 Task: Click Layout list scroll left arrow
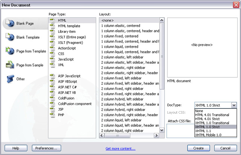pyautogui.click(x=102, y=135)
